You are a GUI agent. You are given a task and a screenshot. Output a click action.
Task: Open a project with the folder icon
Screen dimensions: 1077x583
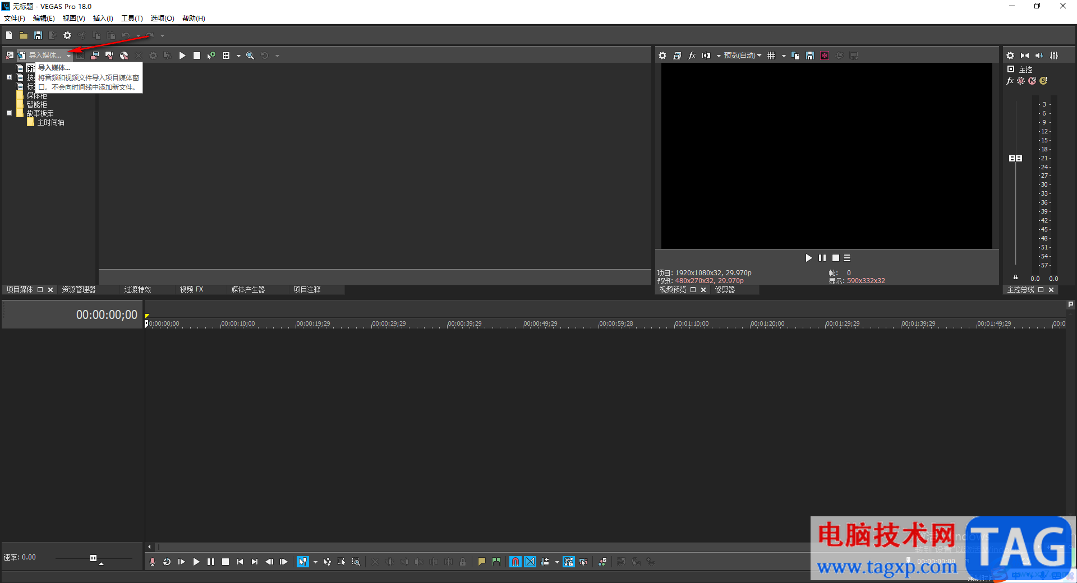coord(24,35)
